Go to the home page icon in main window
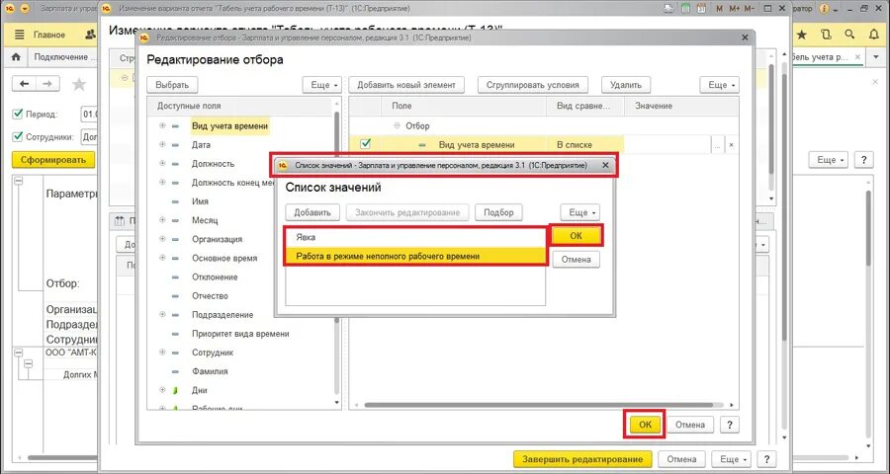The height and width of the screenshot is (474, 890). click(16, 57)
